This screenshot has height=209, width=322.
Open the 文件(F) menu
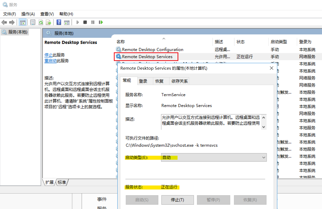tap(9, 14)
